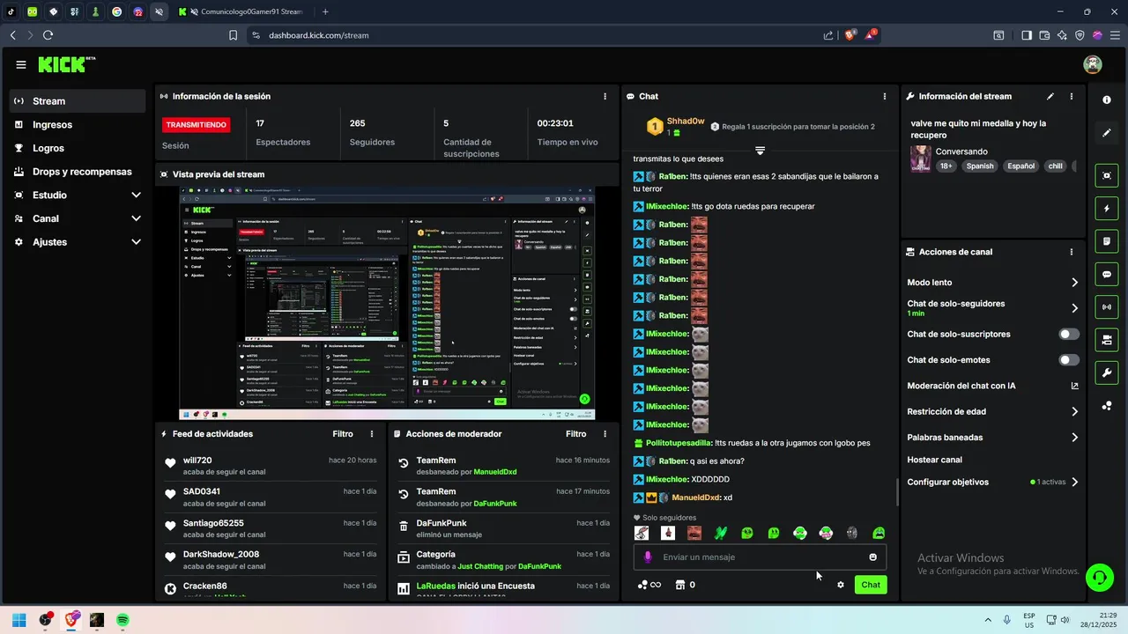1128x634 pixels.
Task: Open chat settings gear icon
Action: [x=841, y=585]
